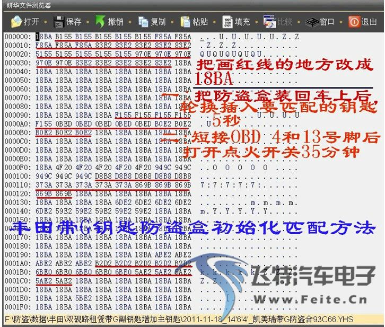Viewport: 385px width, 327px height.
Task: Click first hex word 18BA at 000000
Action: 44,37
